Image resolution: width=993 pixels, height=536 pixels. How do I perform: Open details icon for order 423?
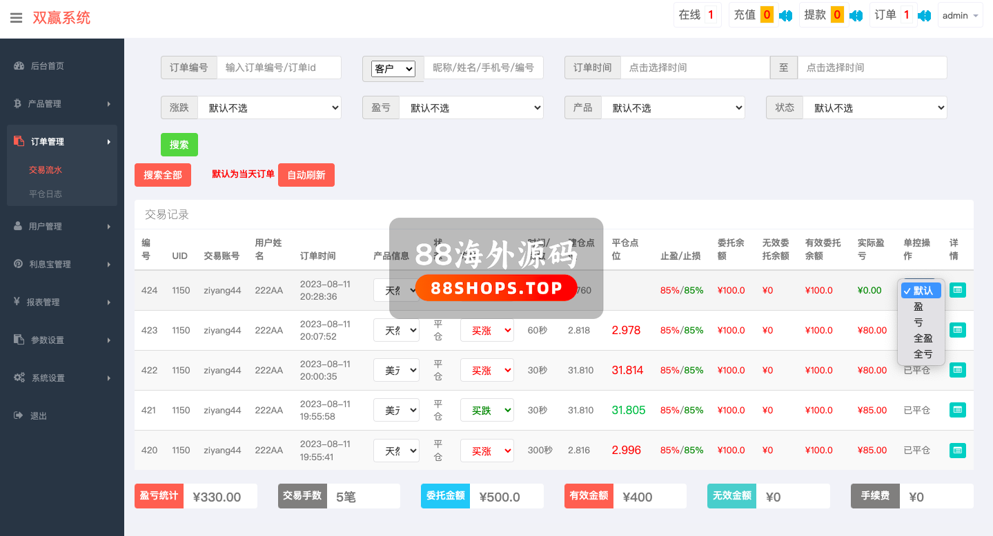pos(957,330)
